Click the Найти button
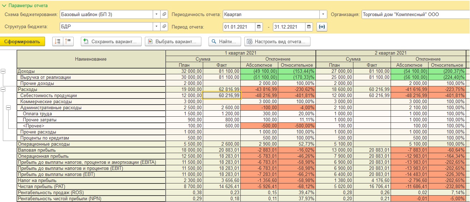470x202 pixels. point(225,41)
